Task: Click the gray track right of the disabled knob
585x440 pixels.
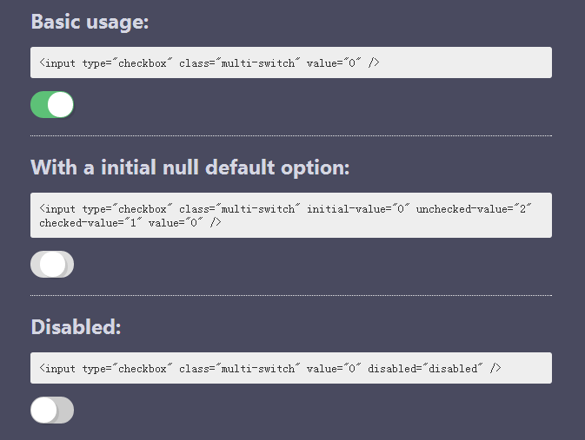Action: pyautogui.click(x=65, y=410)
